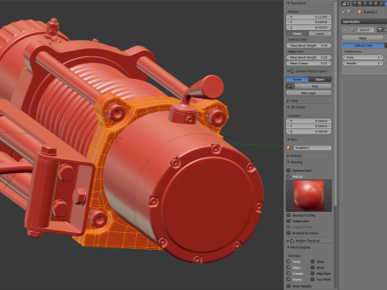
Task: Enable the Show Weights checkbox
Action: [x=289, y=286]
